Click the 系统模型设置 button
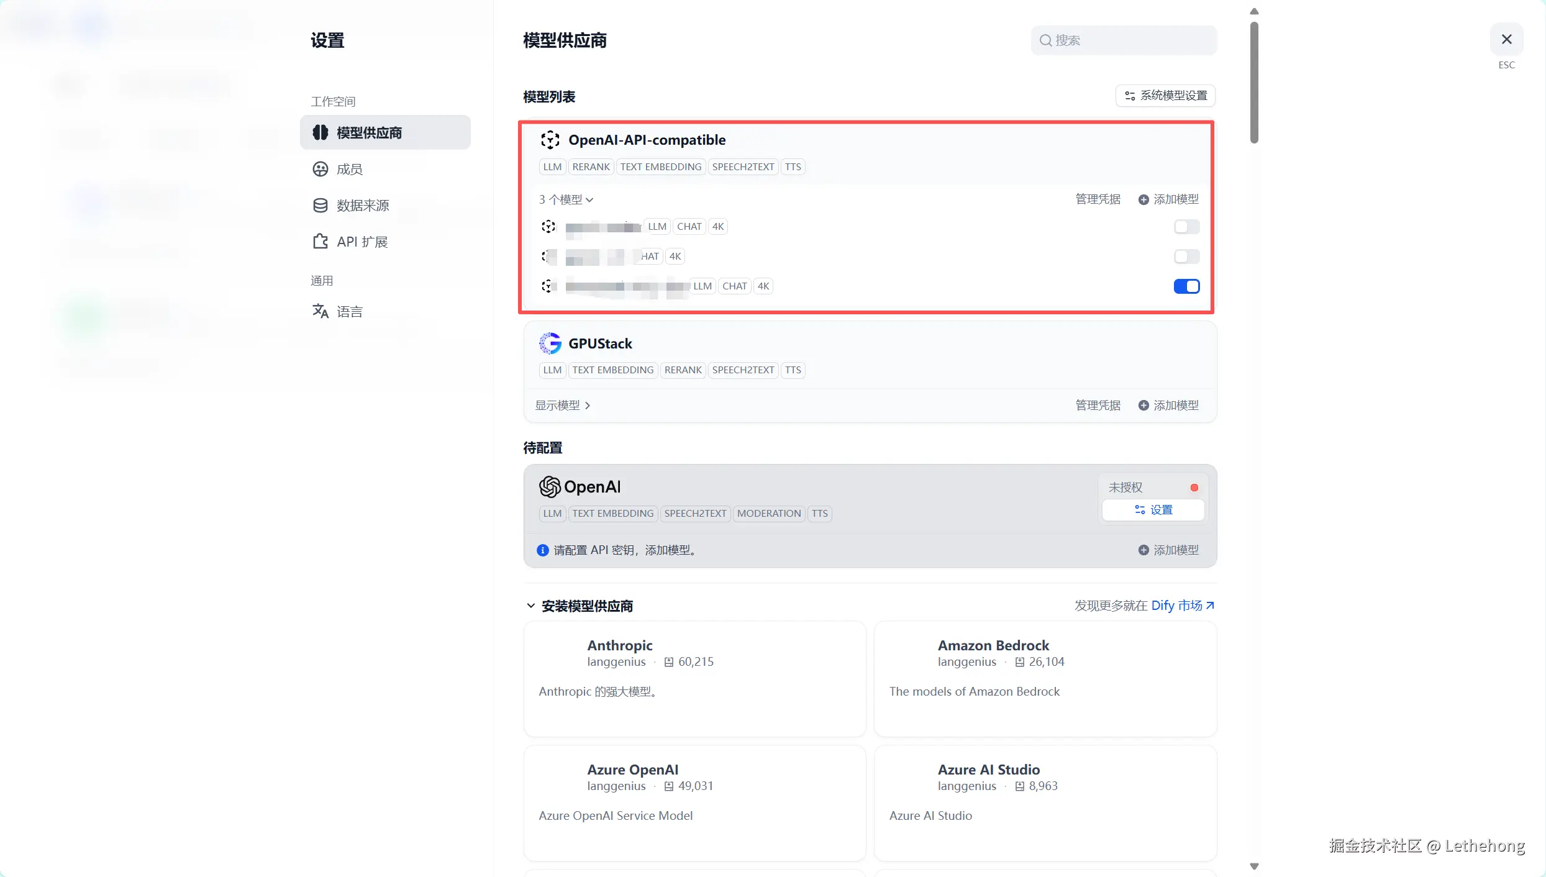1546x877 pixels. (1165, 96)
